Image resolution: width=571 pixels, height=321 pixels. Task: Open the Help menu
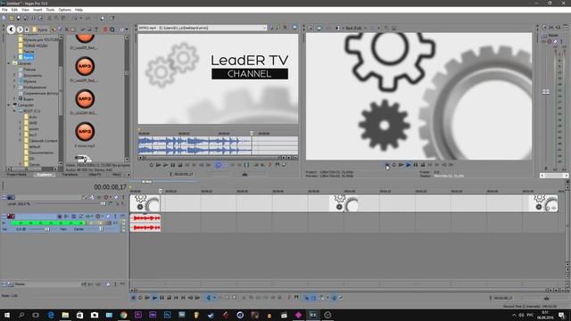(x=79, y=10)
